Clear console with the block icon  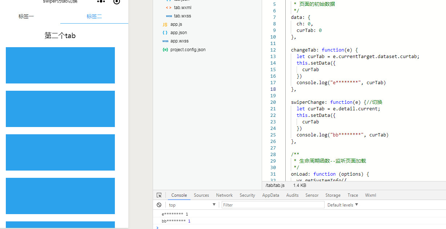[x=159, y=205]
